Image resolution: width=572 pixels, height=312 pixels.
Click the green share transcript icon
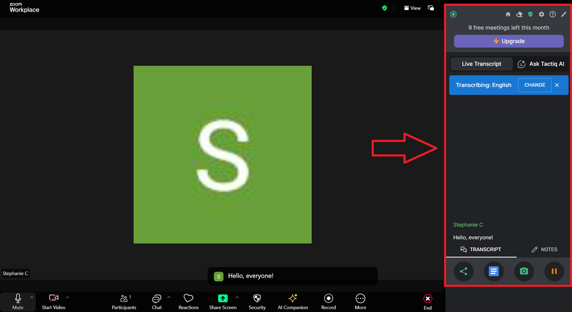(463, 271)
